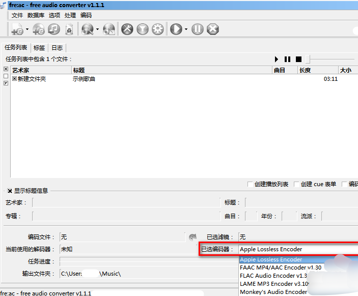
Task: Click the 输出文件夹 path field
Action: [149, 274]
